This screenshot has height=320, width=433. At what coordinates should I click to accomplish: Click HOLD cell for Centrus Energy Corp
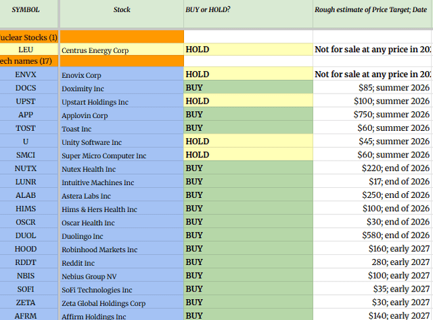pyautogui.click(x=248, y=49)
